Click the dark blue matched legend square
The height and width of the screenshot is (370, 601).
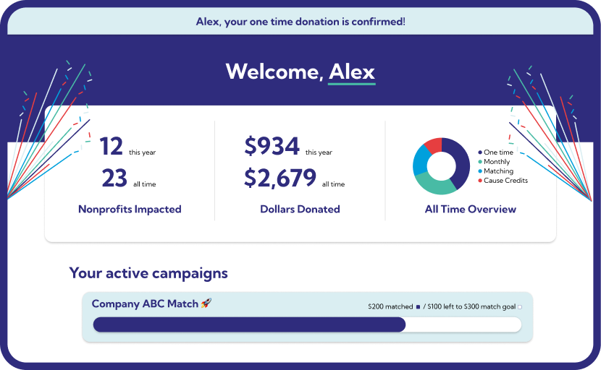419,307
